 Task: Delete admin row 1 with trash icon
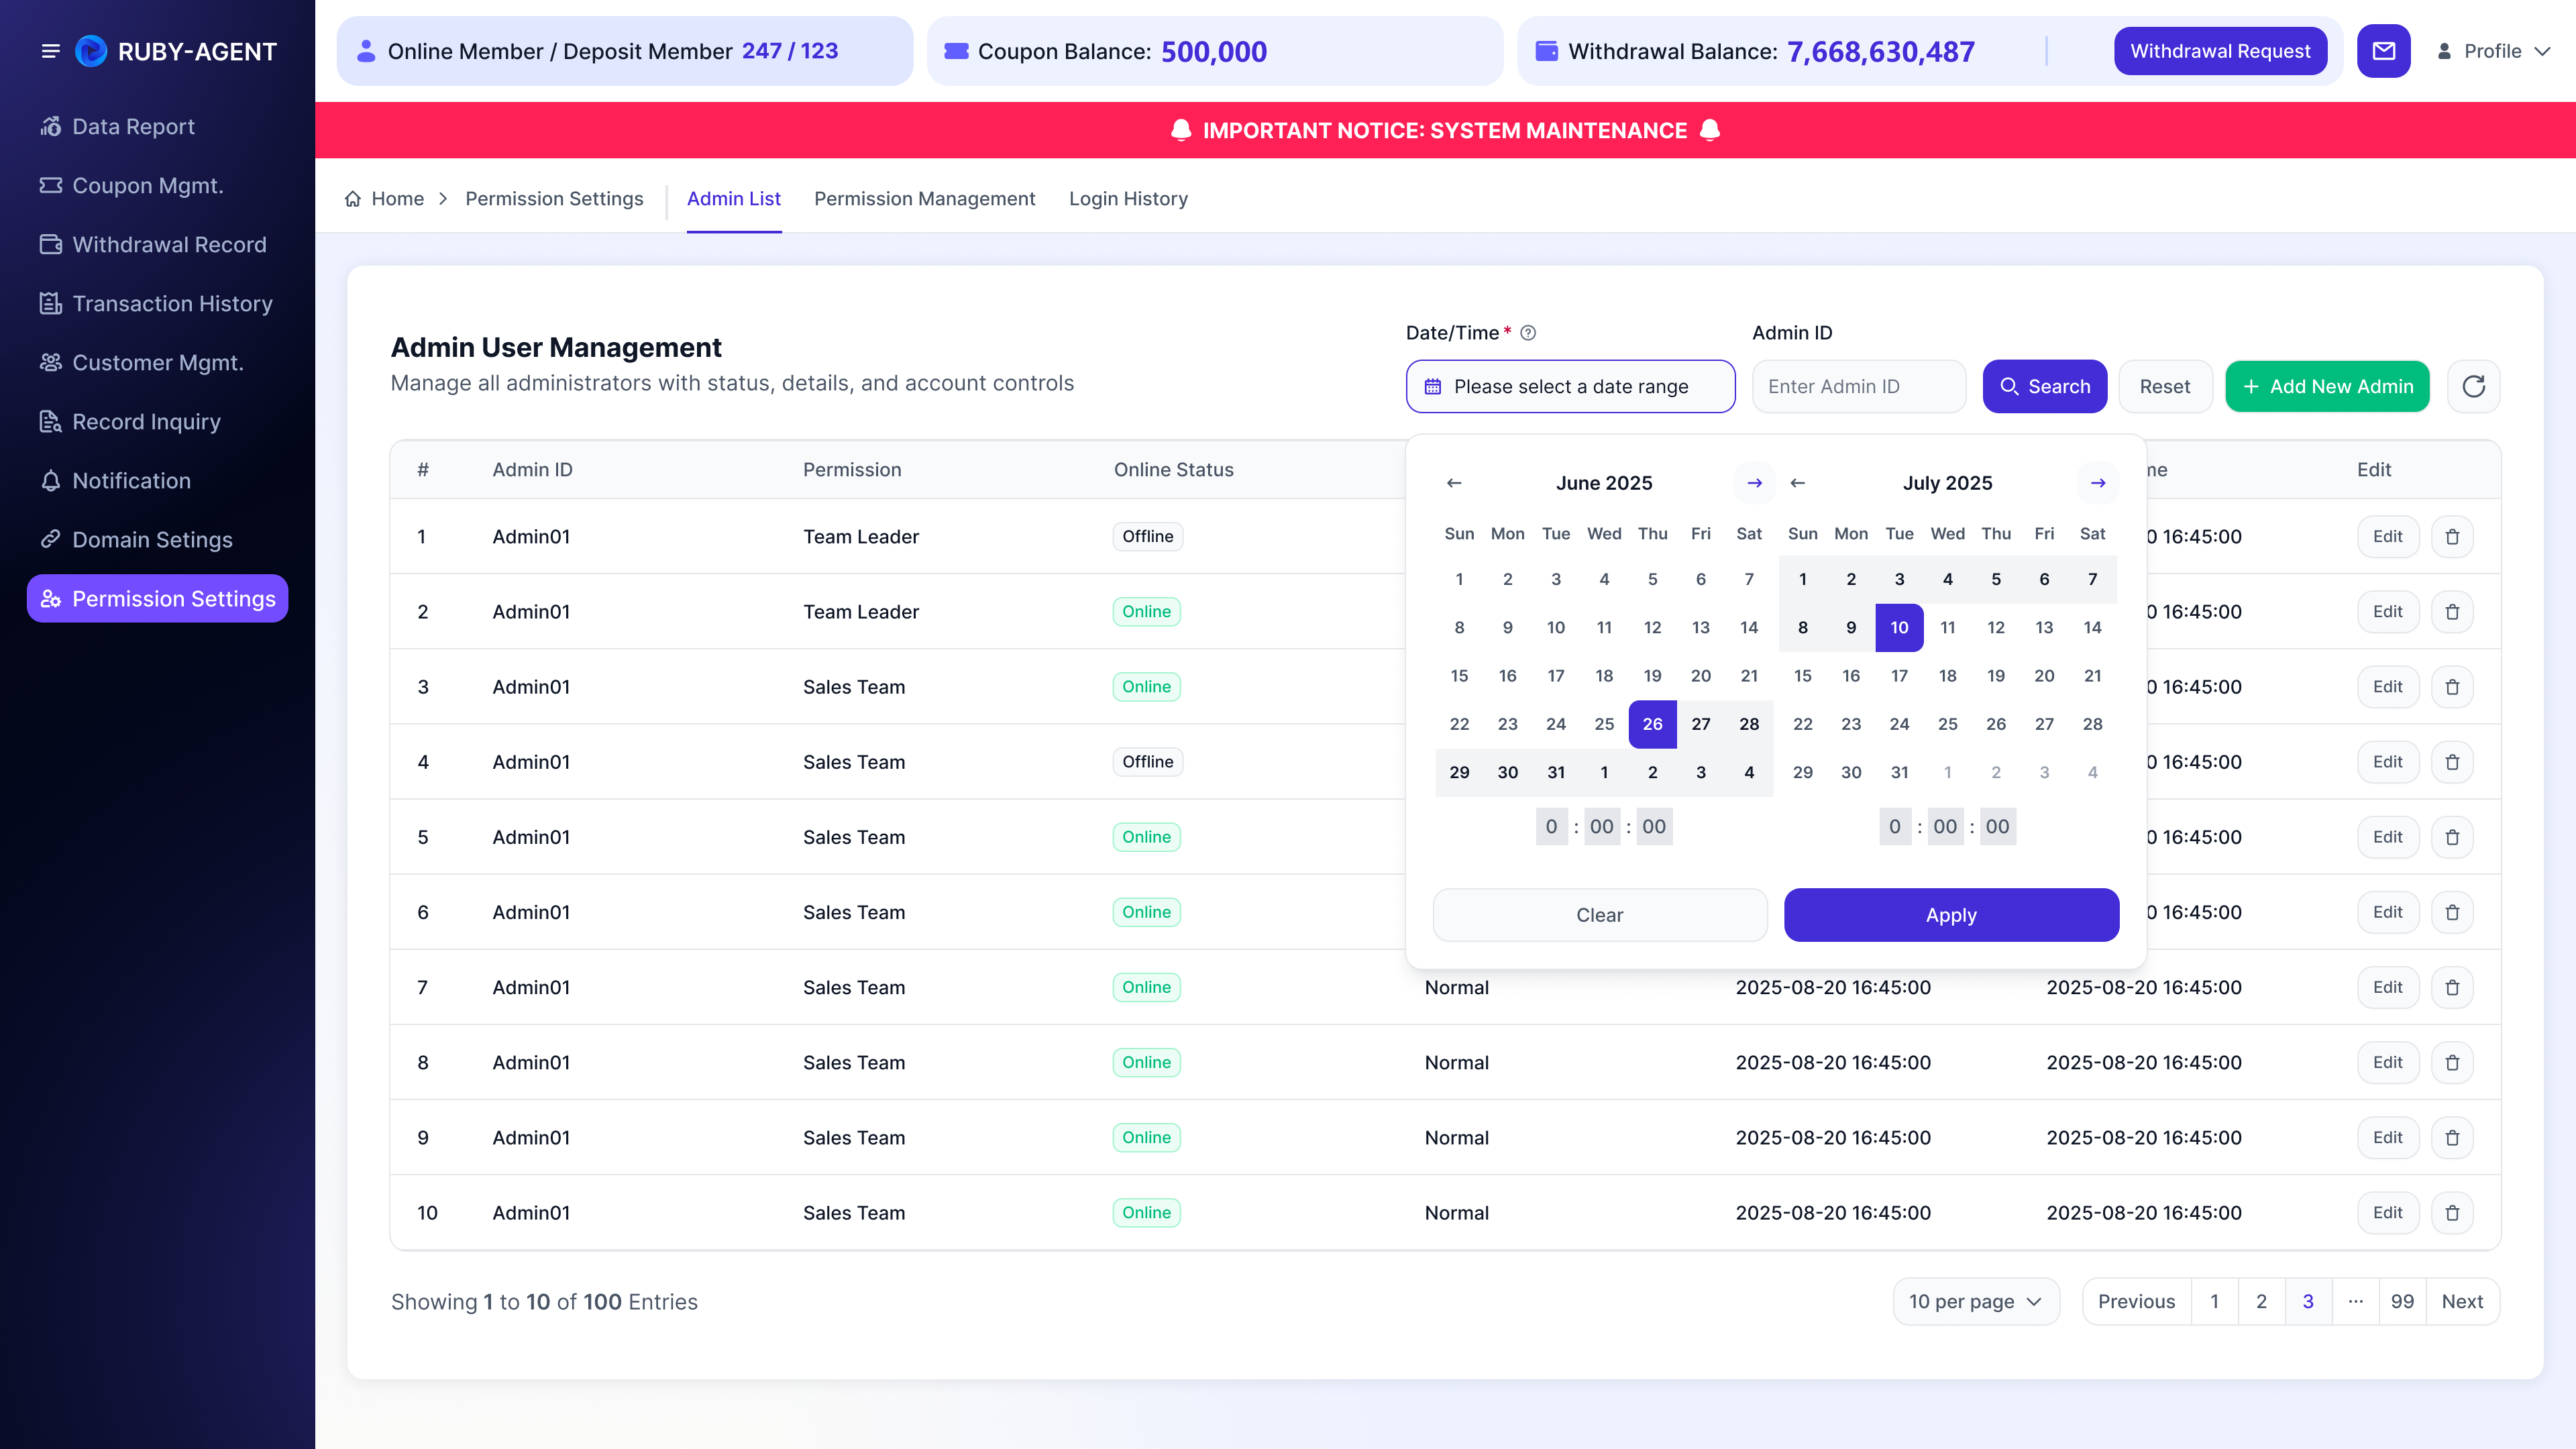(2452, 537)
